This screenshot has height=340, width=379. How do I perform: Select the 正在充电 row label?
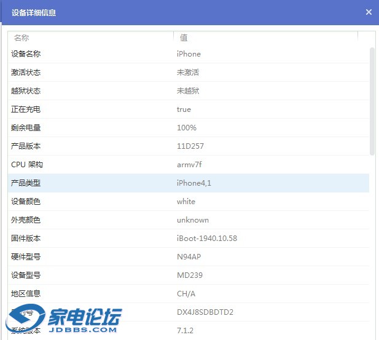coord(26,109)
